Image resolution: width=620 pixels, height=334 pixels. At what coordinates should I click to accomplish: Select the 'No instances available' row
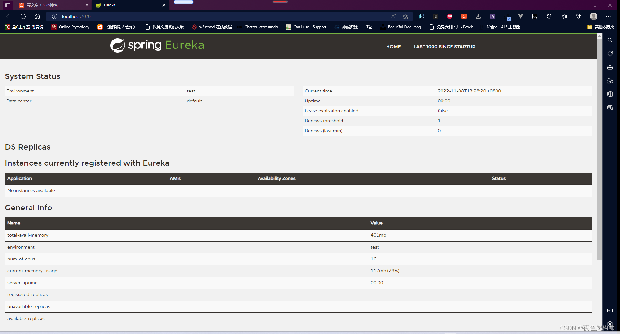(298, 190)
